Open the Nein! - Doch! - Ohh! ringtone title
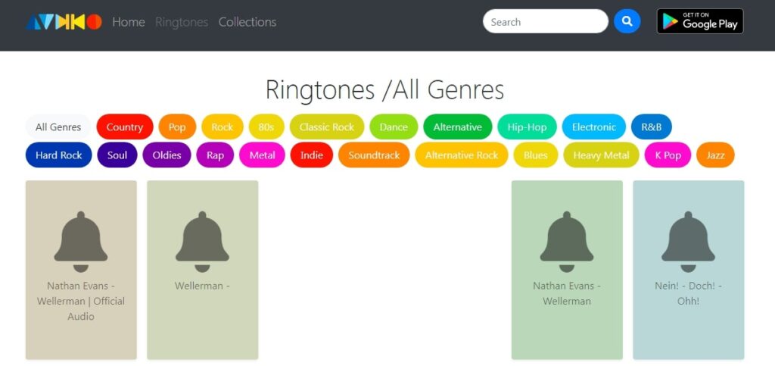This screenshot has height=366, width=775. click(688, 293)
